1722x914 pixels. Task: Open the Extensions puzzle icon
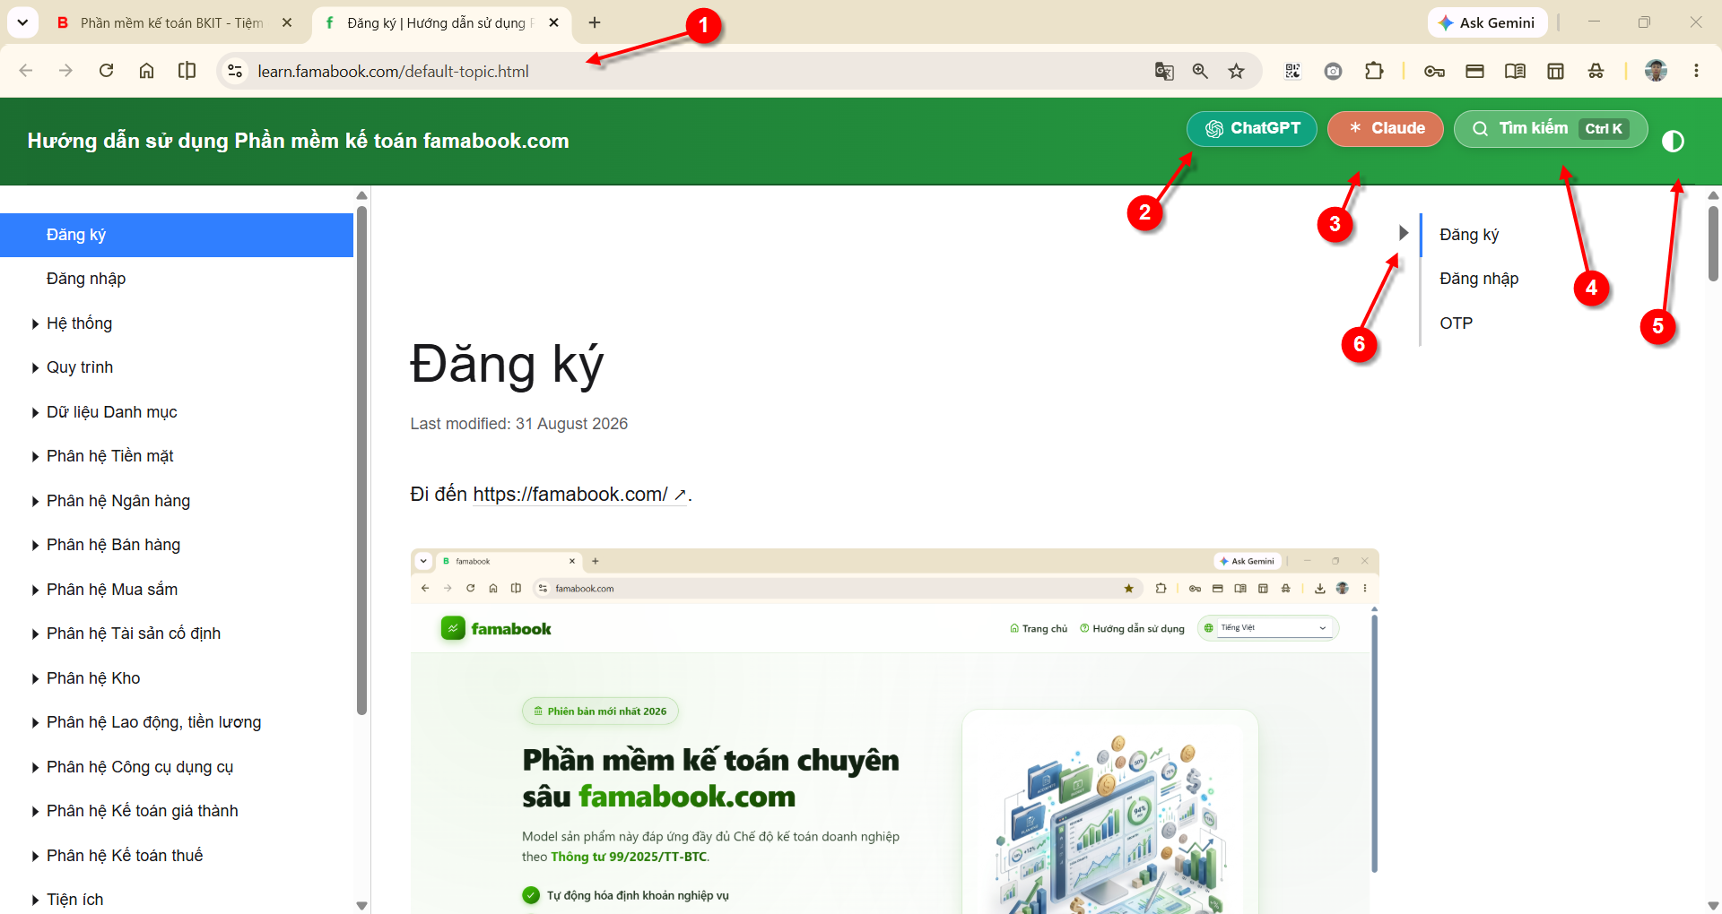(1374, 72)
